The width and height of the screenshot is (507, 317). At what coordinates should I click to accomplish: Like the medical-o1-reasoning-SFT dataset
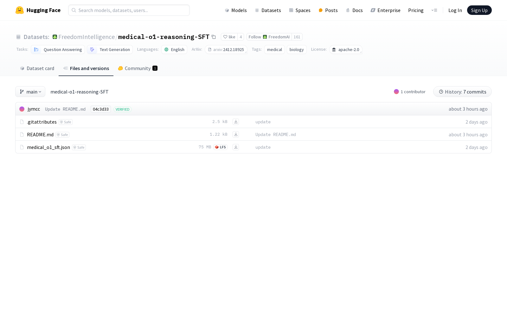230,37
